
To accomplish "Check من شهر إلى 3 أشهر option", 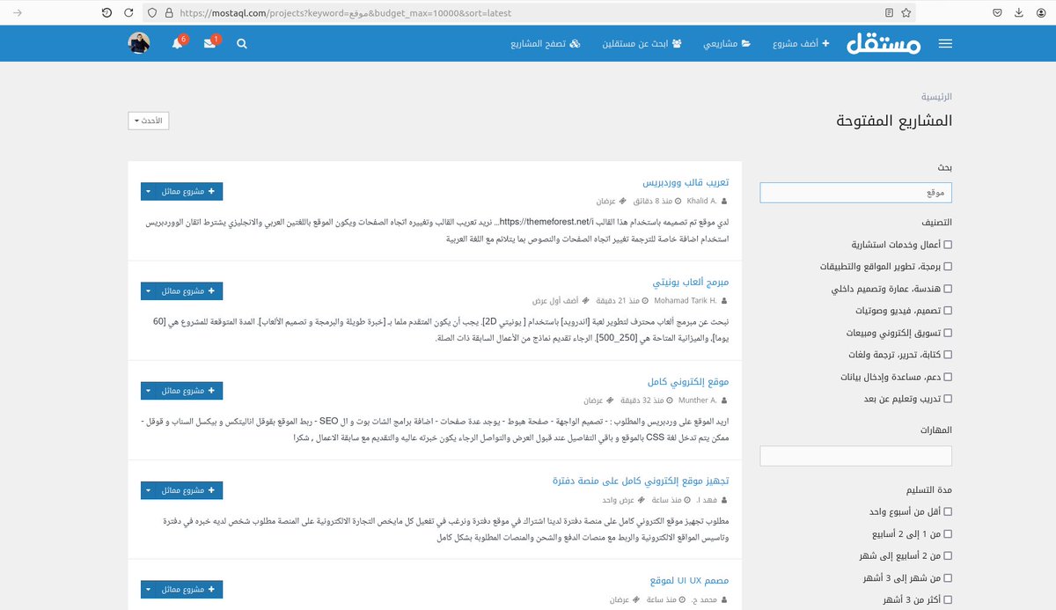I will [947, 578].
